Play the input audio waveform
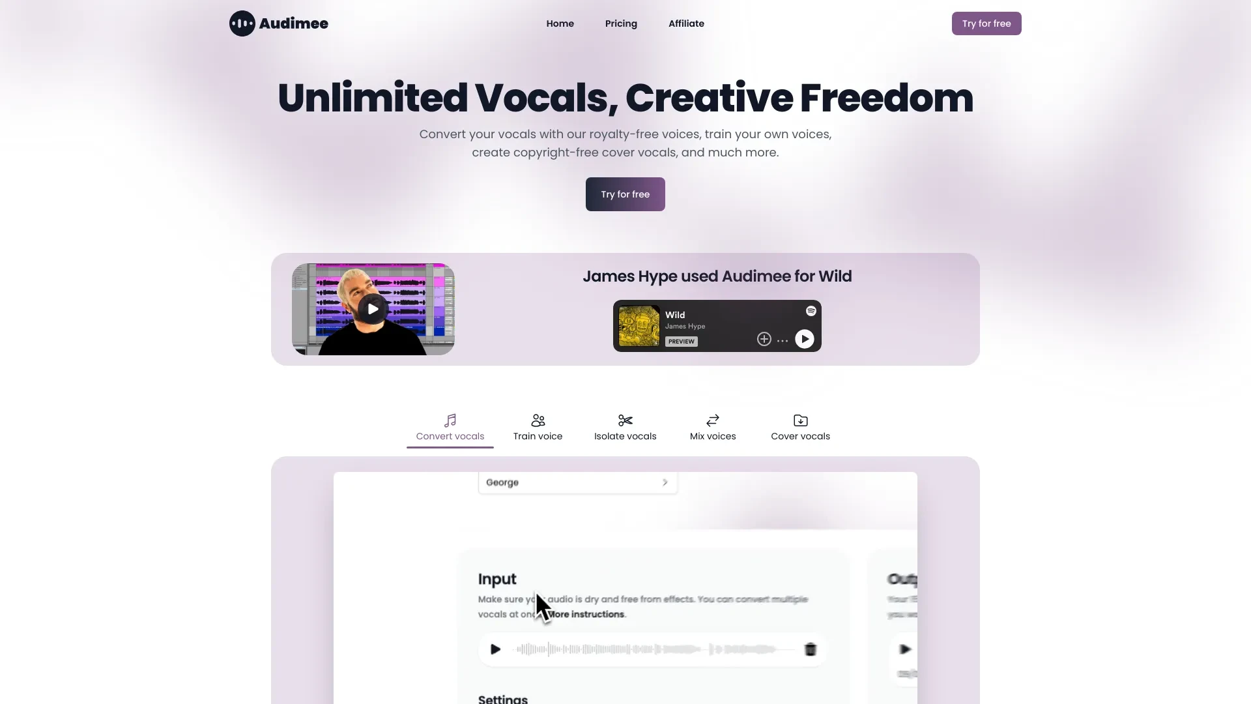 [x=495, y=649]
